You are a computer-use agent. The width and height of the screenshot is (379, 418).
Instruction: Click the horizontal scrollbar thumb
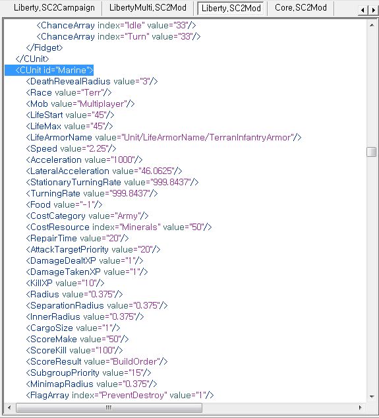point(109,407)
